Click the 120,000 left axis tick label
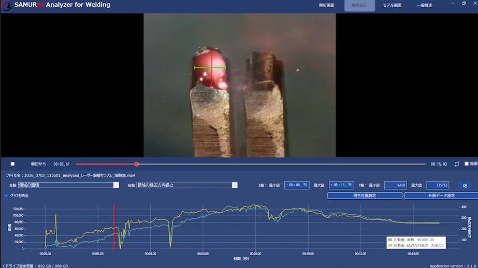The height and width of the screenshot is (268, 478). click(x=18, y=209)
